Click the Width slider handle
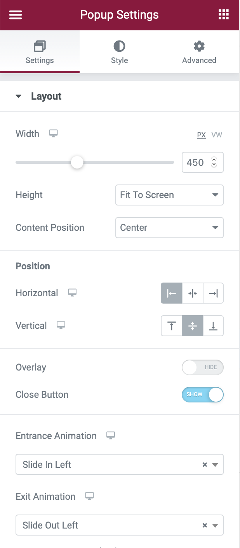This screenshot has width=240, height=548. 77,162
